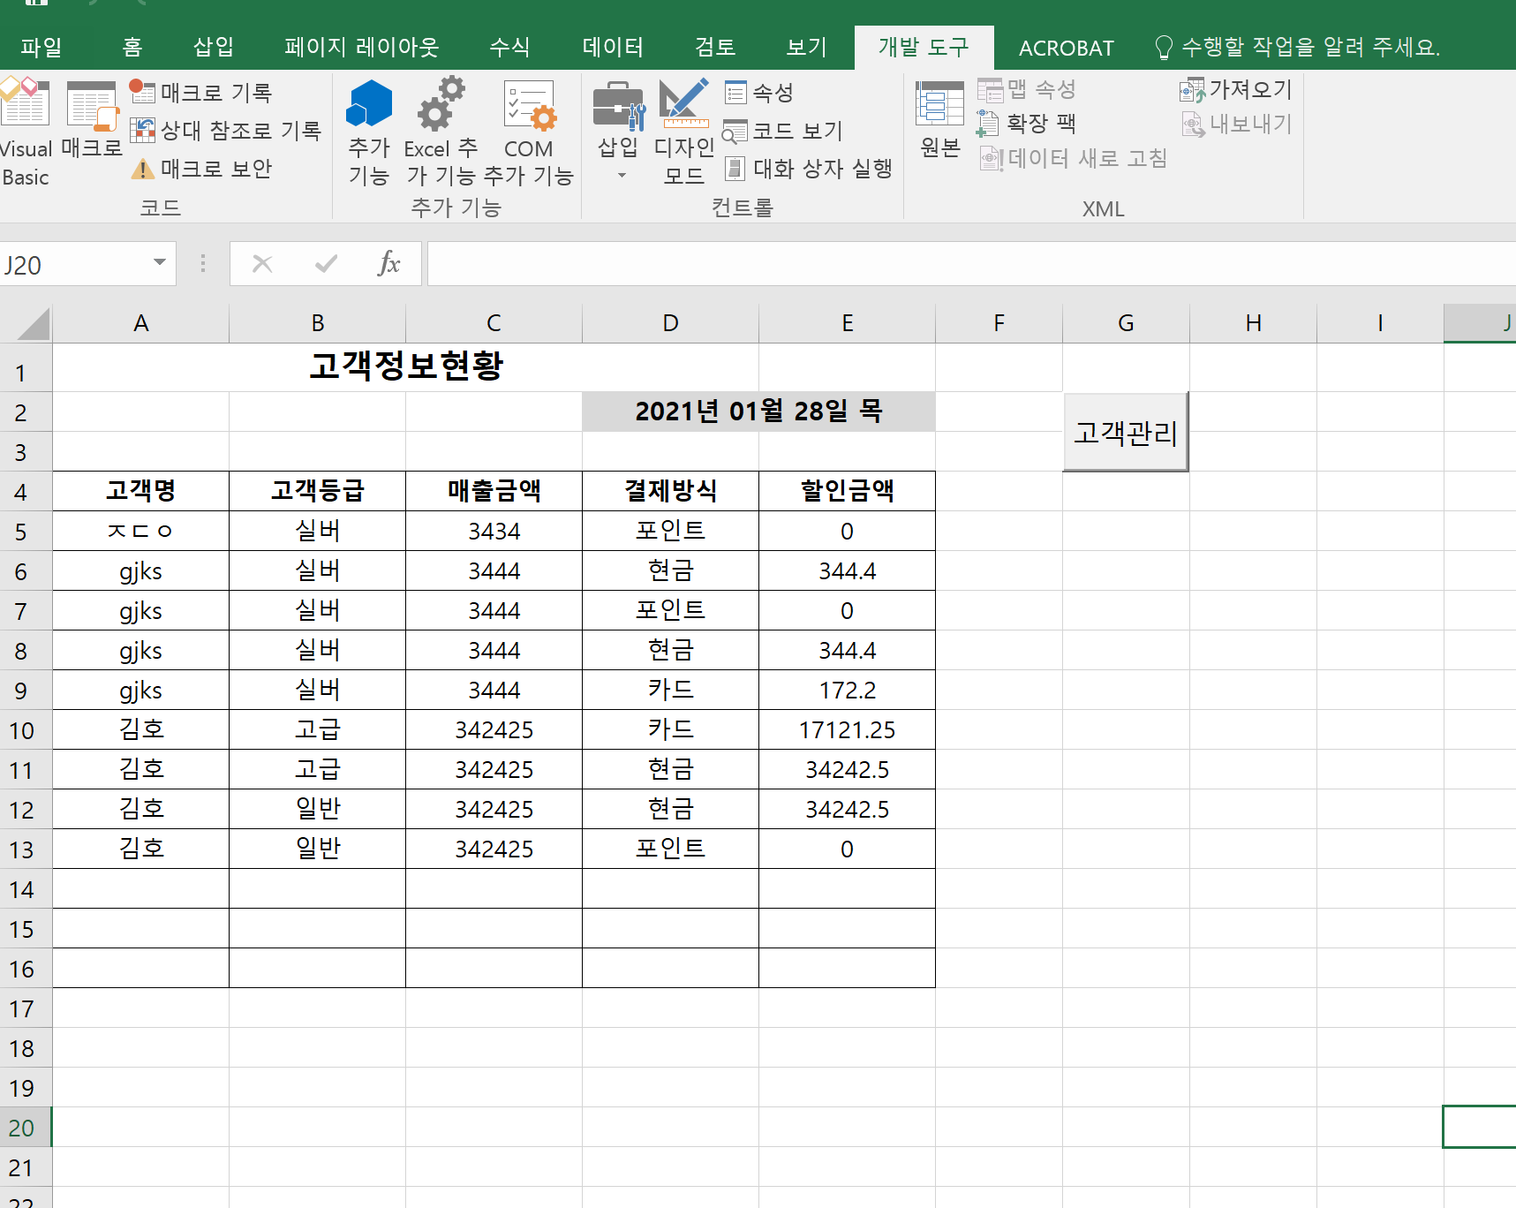
Task: Click the 매크로 (Macros) icon
Action: [x=92, y=119]
